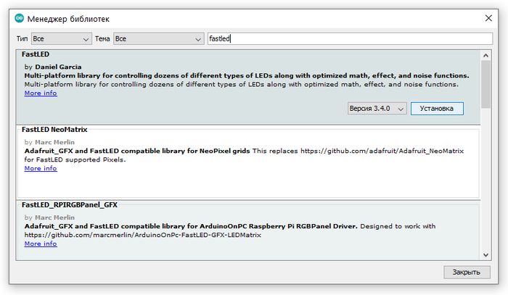This screenshot has height=295, width=508.
Task: Open More info link under FastLED
Action: click(41, 93)
